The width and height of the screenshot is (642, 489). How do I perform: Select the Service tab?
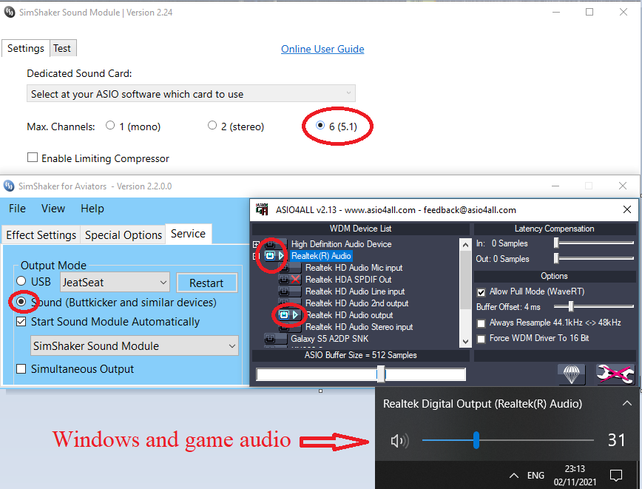coord(189,234)
